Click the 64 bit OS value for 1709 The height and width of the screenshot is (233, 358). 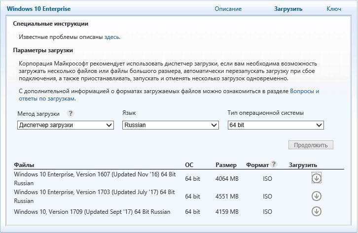pyautogui.click(x=192, y=211)
